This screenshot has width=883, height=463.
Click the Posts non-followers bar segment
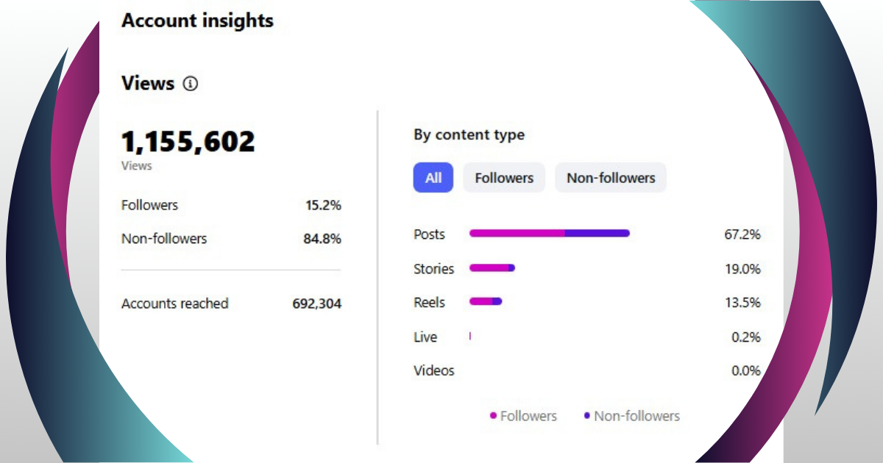pos(597,234)
